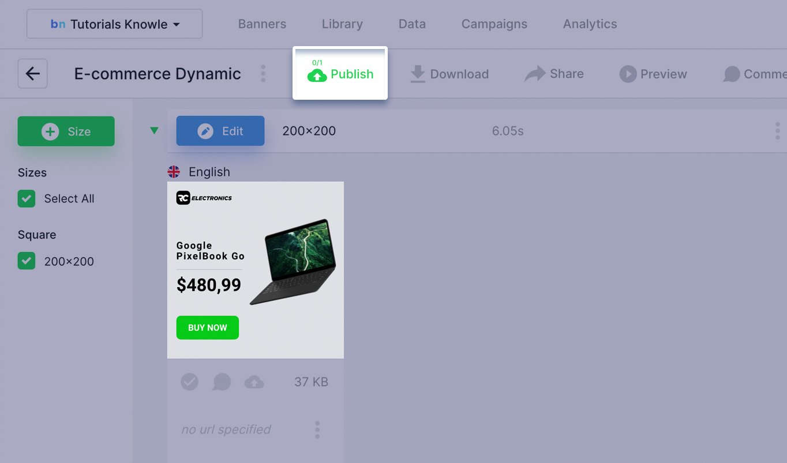Open three-dot menu beside no url specified
Image resolution: width=787 pixels, height=463 pixels.
pyautogui.click(x=317, y=430)
